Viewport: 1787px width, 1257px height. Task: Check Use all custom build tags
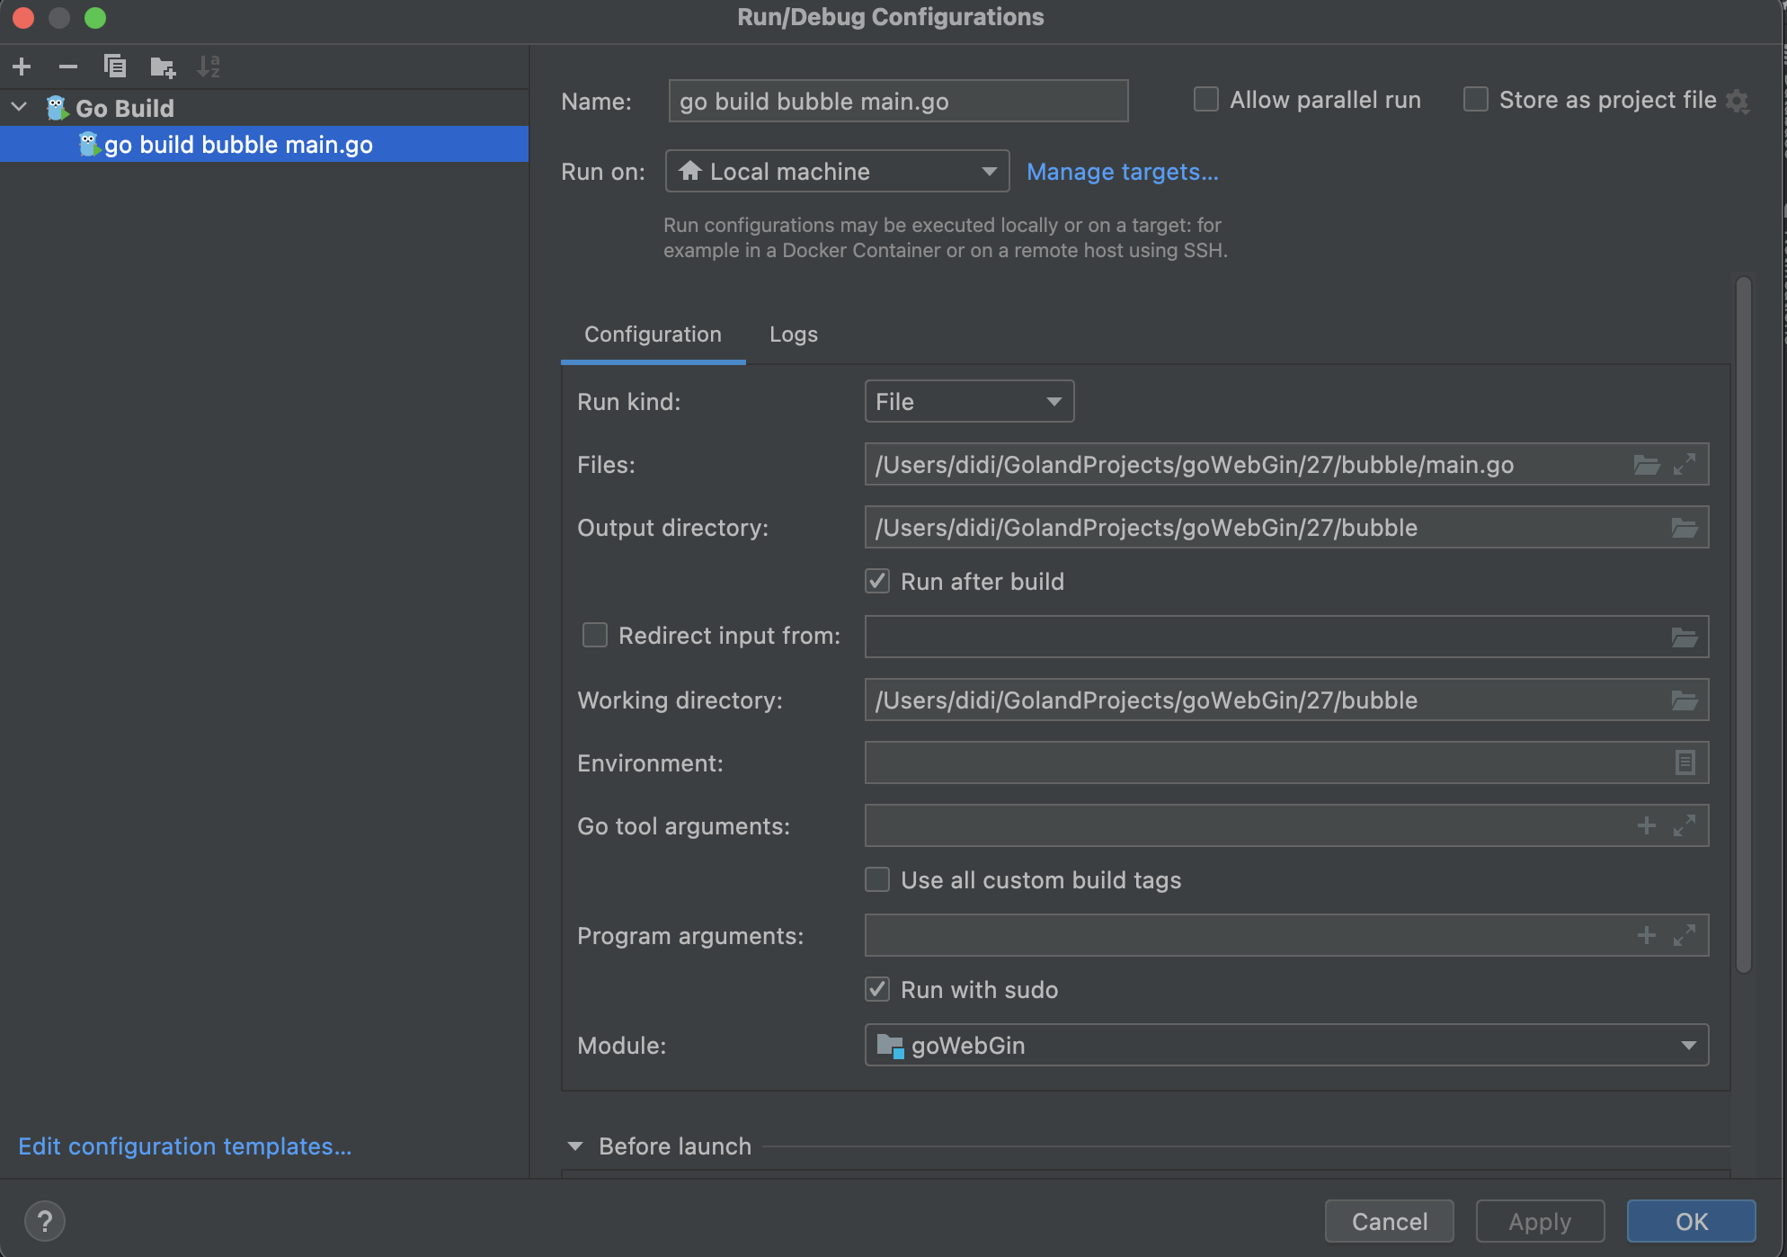(877, 879)
